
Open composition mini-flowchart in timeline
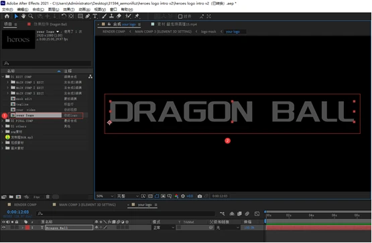click(x=222, y=214)
